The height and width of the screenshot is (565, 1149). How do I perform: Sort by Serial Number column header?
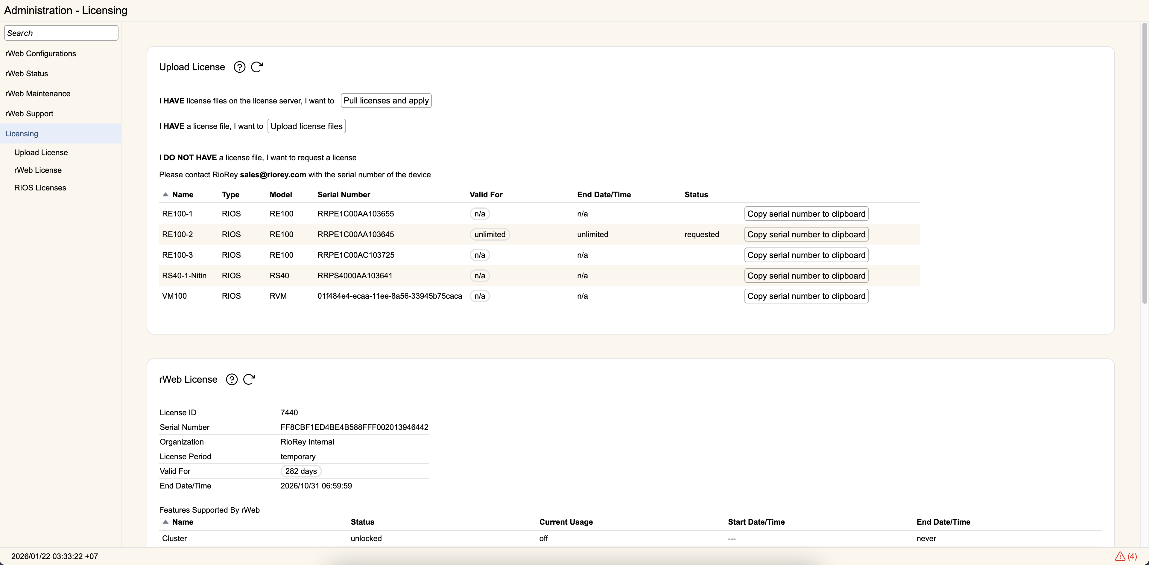344,195
